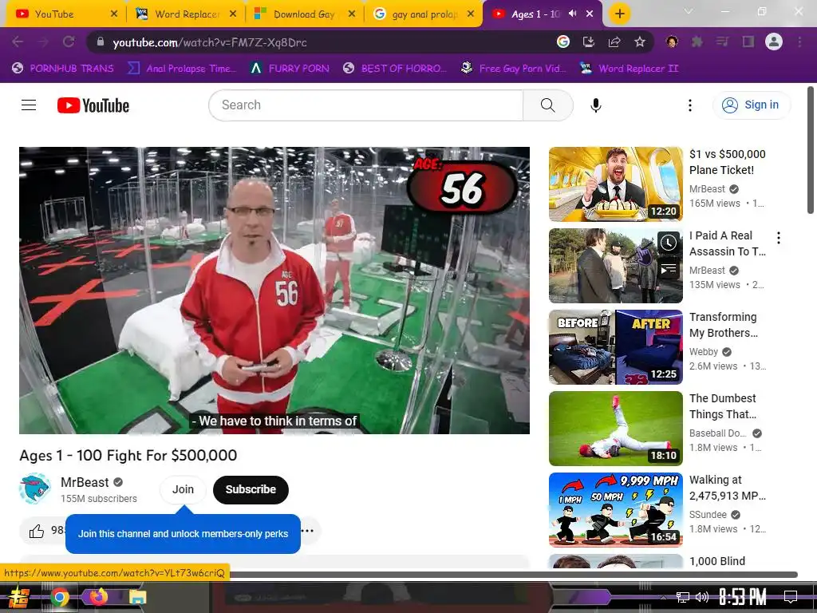817x613 pixels.
Task: Like the video with thumbs-up icon
Action: coord(37,531)
